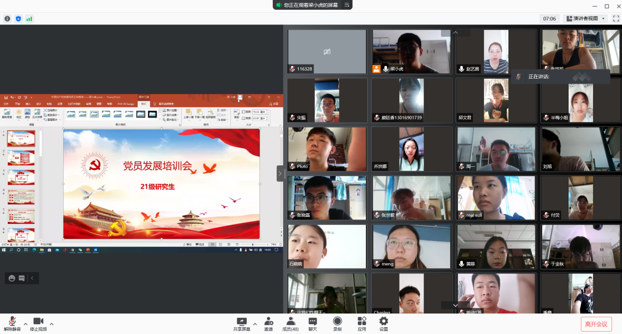Expand share options arrow beside 共享屏幕
Image resolution: width=622 pixels, height=334 pixels.
254,324
